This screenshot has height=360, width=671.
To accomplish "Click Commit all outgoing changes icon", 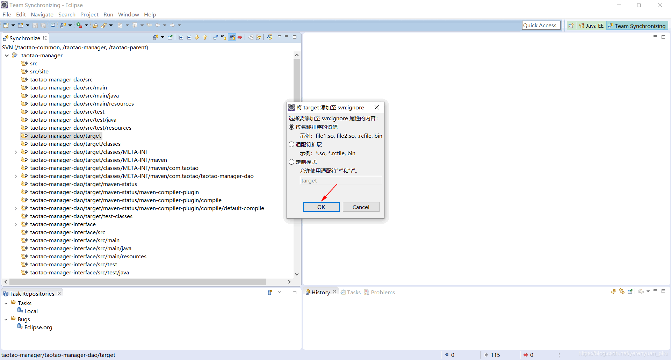I will [x=259, y=37].
